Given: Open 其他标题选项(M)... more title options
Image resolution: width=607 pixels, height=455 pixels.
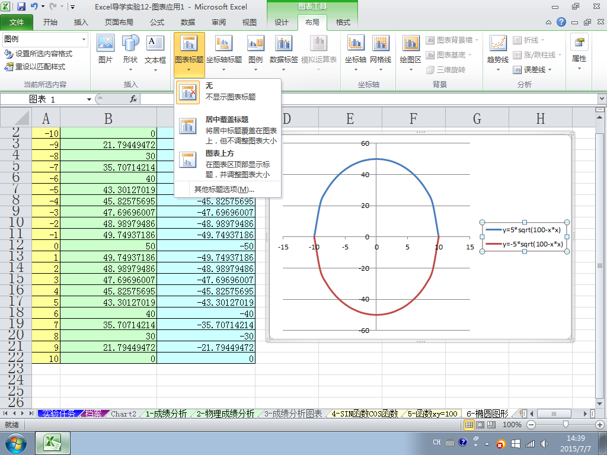Looking at the screenshot, I should 223,189.
